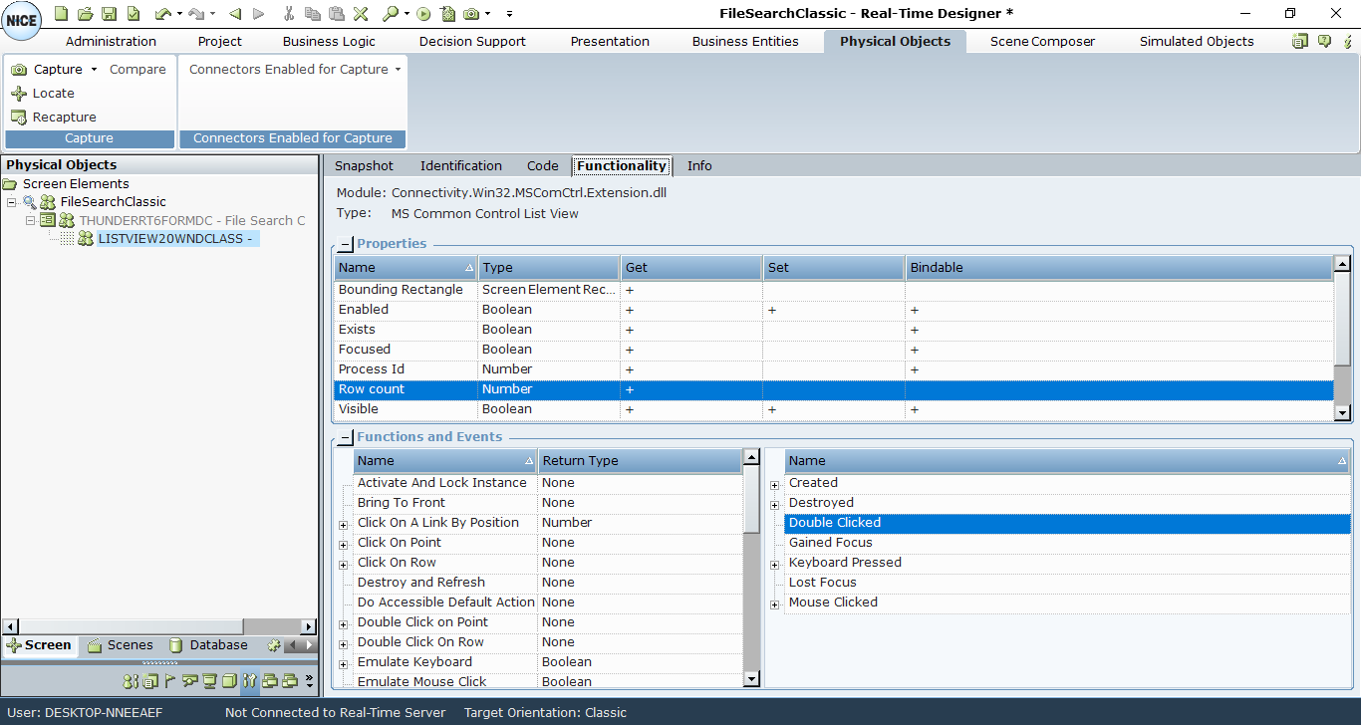Viewport: 1361px width, 725px height.
Task: Navigate forward with the right triangle icon
Action: click(259, 14)
